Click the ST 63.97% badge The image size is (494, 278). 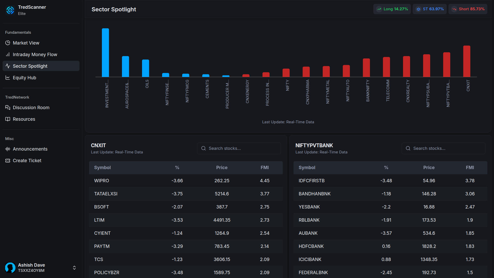point(430,9)
